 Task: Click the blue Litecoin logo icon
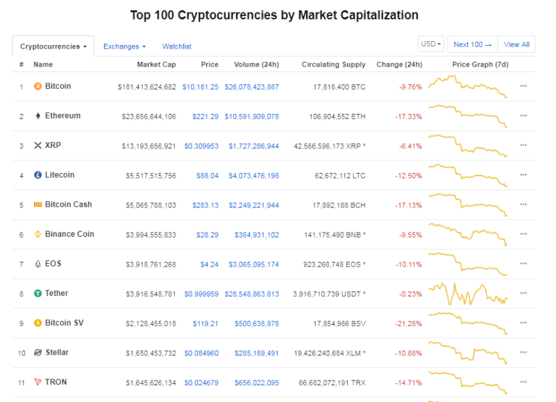(x=37, y=175)
